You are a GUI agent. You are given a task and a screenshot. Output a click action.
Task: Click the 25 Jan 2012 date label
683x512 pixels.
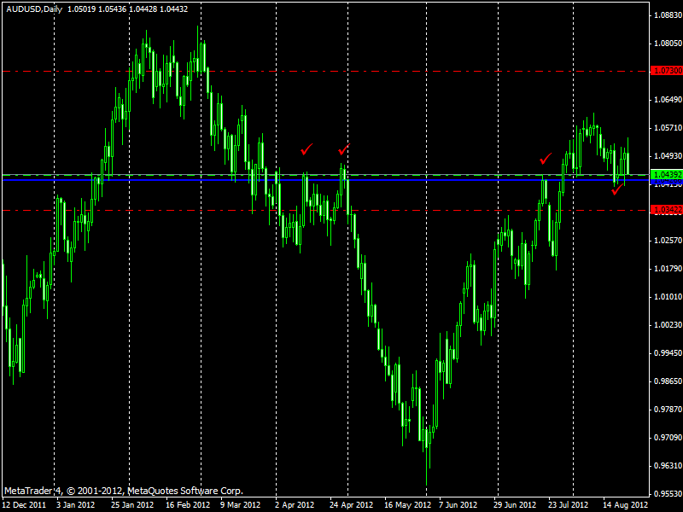134,504
